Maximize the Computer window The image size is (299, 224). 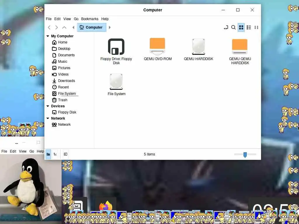[x=238, y=10]
